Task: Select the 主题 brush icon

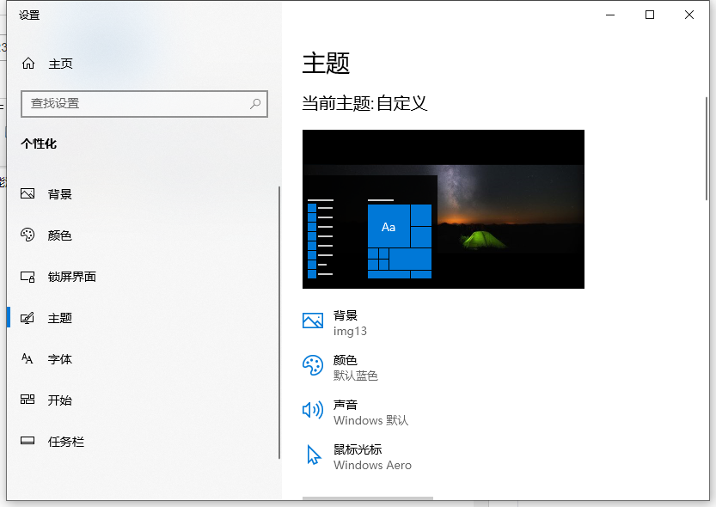Action: point(28,318)
